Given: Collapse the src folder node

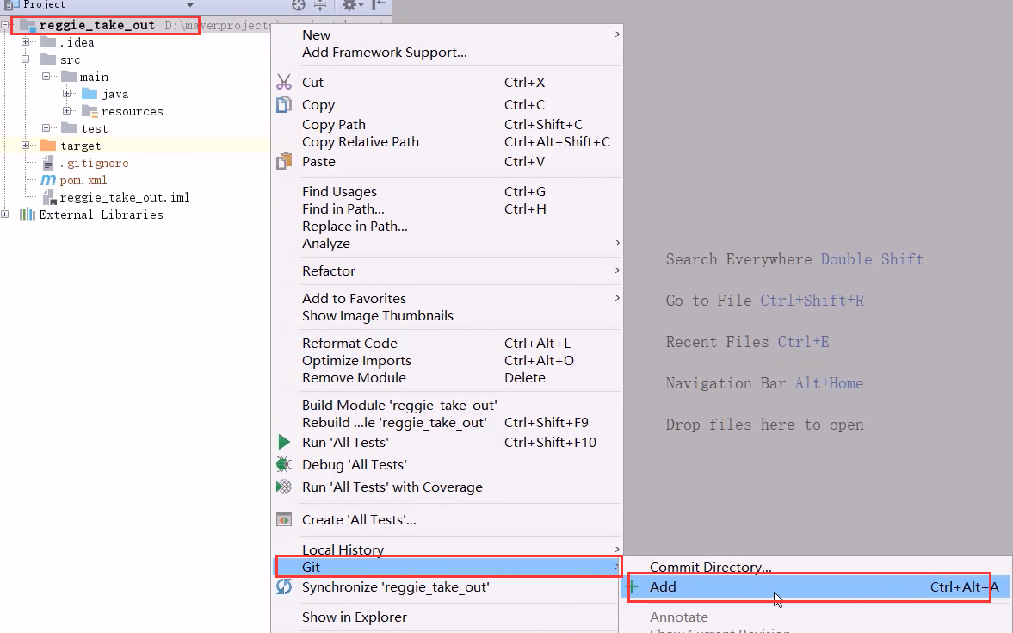Looking at the screenshot, I should click(x=26, y=59).
